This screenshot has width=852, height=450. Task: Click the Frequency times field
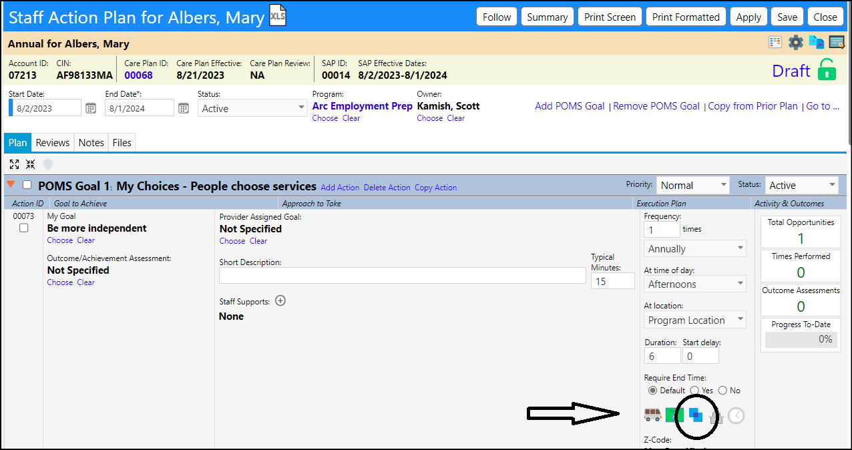coord(662,229)
